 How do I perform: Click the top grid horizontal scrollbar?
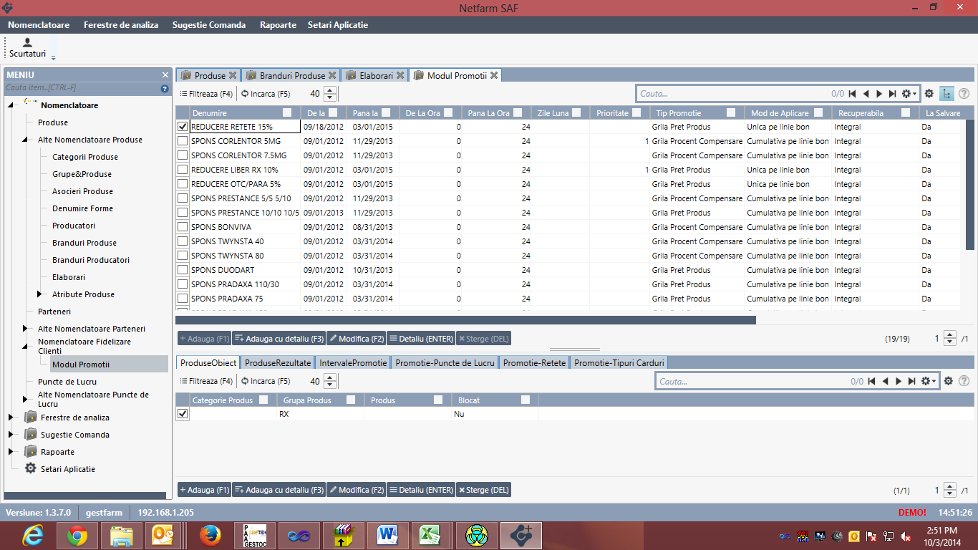[x=465, y=320]
